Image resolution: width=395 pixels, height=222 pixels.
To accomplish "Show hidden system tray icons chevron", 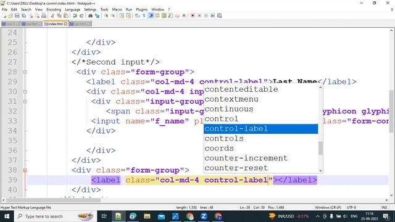I will (318, 216).
